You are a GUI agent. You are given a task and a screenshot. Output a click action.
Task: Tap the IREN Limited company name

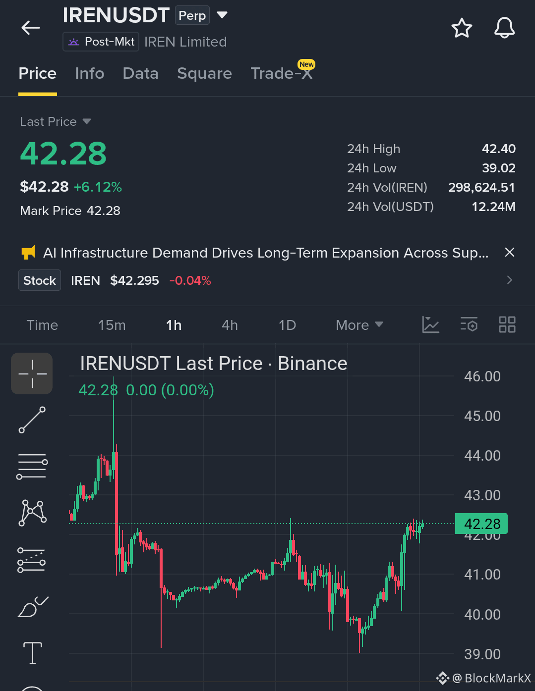pyautogui.click(x=185, y=42)
